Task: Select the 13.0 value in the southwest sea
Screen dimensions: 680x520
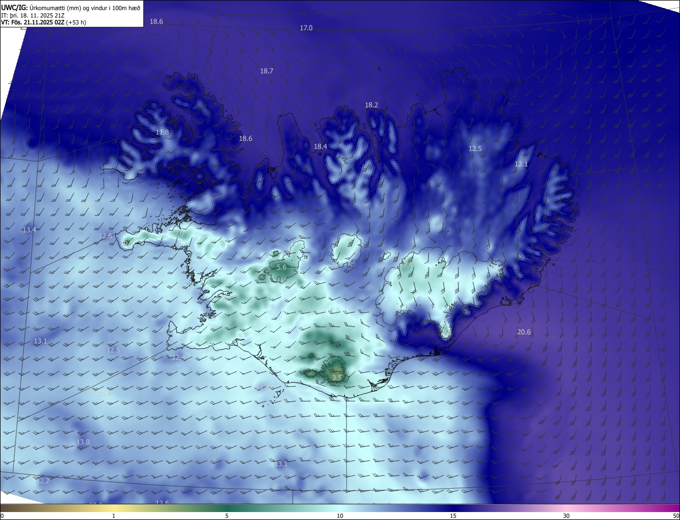Action: [x=83, y=442]
